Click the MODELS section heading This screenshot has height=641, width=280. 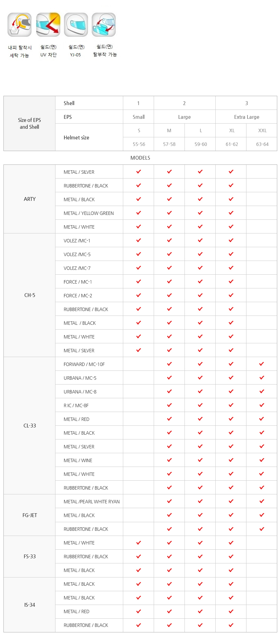140,158
